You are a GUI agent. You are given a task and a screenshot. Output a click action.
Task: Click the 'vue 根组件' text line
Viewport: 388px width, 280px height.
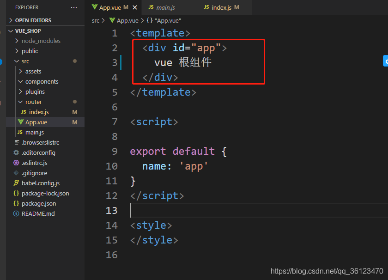182,62
